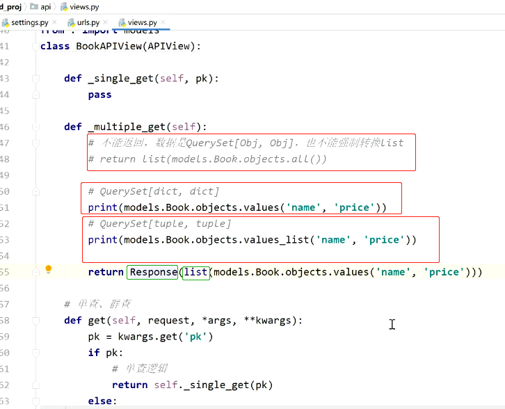The width and height of the screenshot is (505, 409).
Task: Click the else keyword
Action: point(100,401)
